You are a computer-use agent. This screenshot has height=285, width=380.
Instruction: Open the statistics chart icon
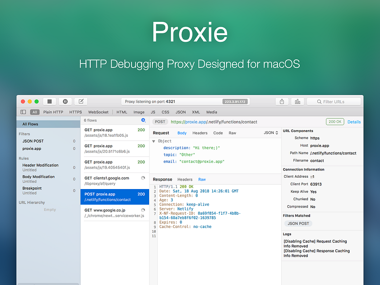point(298,102)
